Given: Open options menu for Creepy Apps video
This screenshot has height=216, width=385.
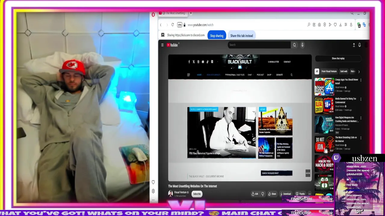Looking at the screenshot, I should [361, 80].
